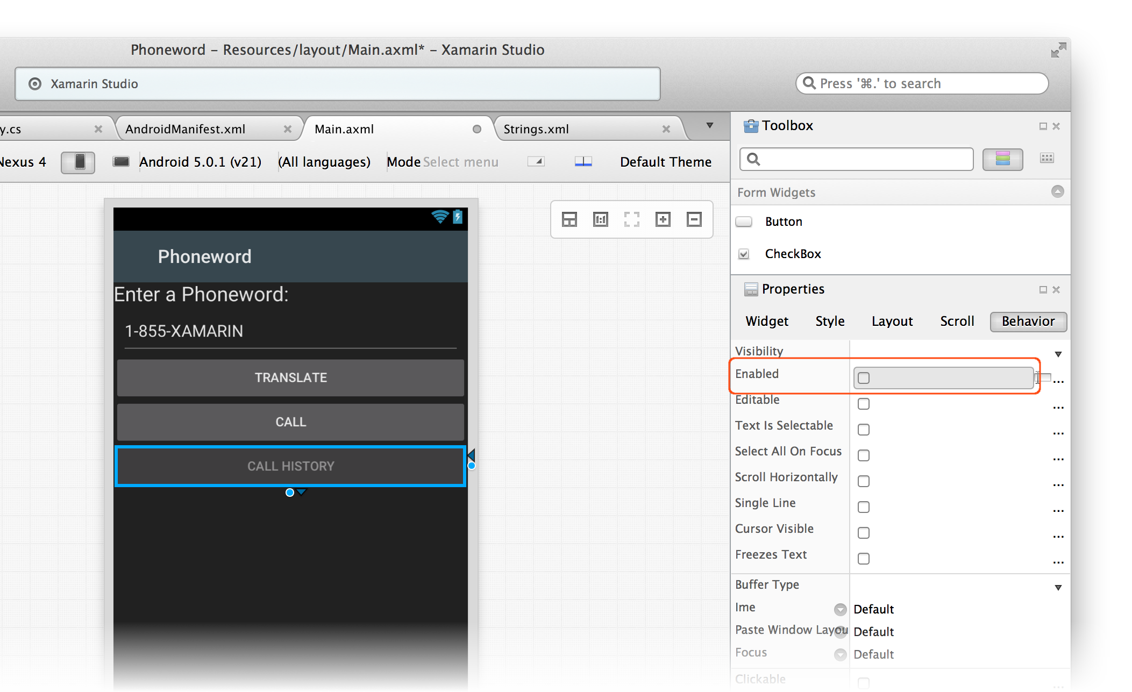Click the landscape device icon beside Android version
Image resolution: width=1132 pixels, height=692 pixels.
tap(122, 161)
